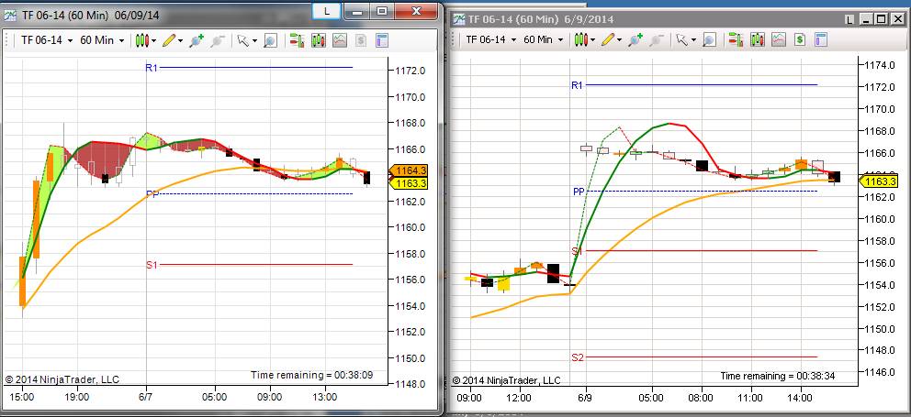The height and width of the screenshot is (417, 911).
Task: Minimize the right chart window
Action: pos(866,19)
